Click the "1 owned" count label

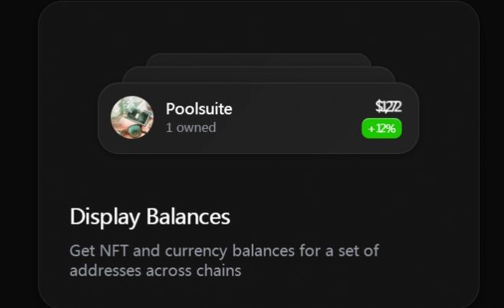191,128
